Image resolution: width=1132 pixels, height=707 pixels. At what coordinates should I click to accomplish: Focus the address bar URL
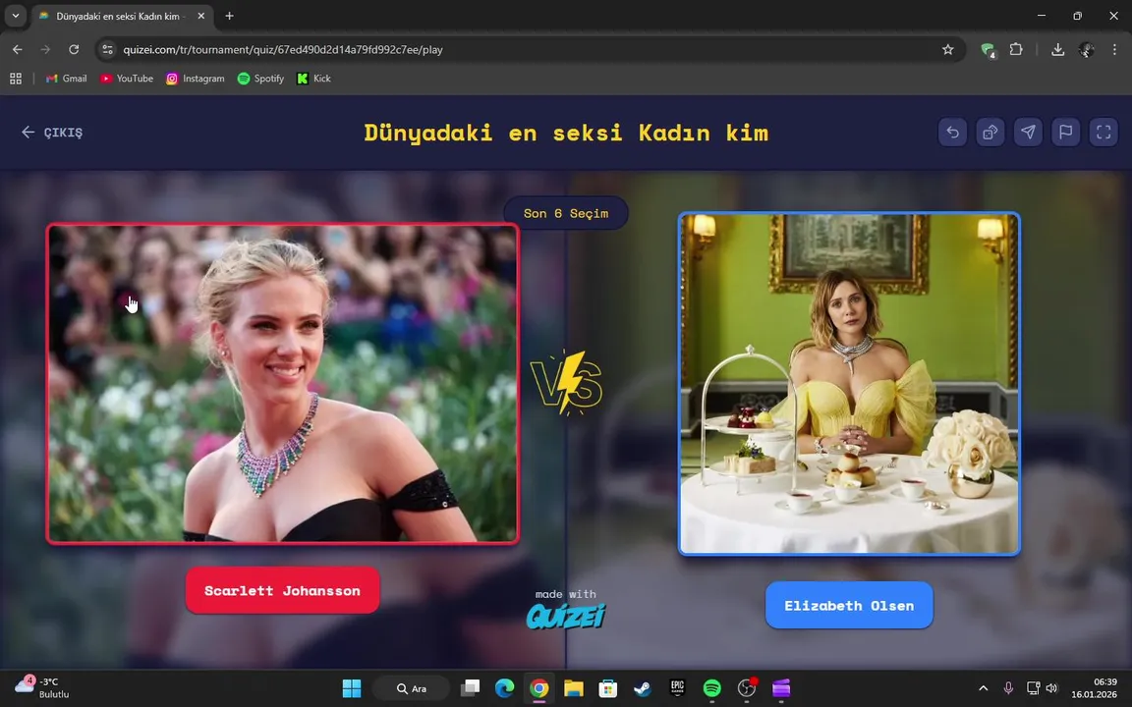point(283,50)
